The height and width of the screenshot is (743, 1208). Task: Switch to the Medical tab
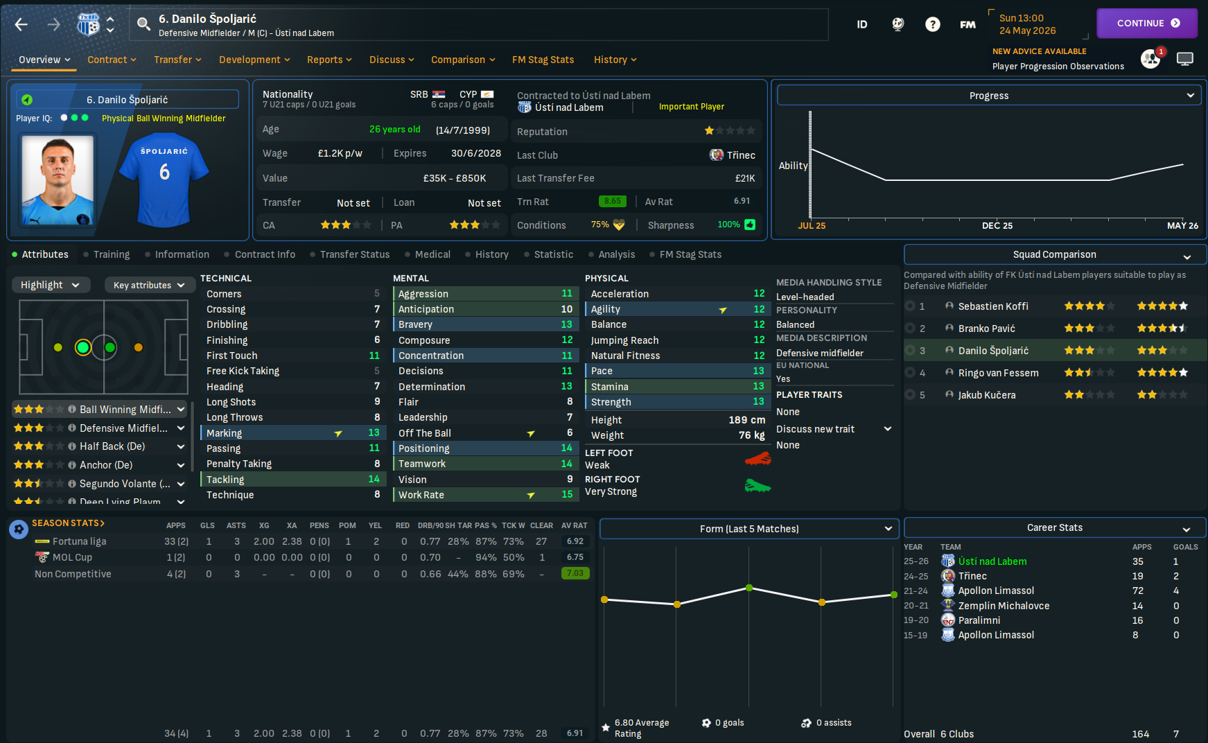[x=432, y=254]
